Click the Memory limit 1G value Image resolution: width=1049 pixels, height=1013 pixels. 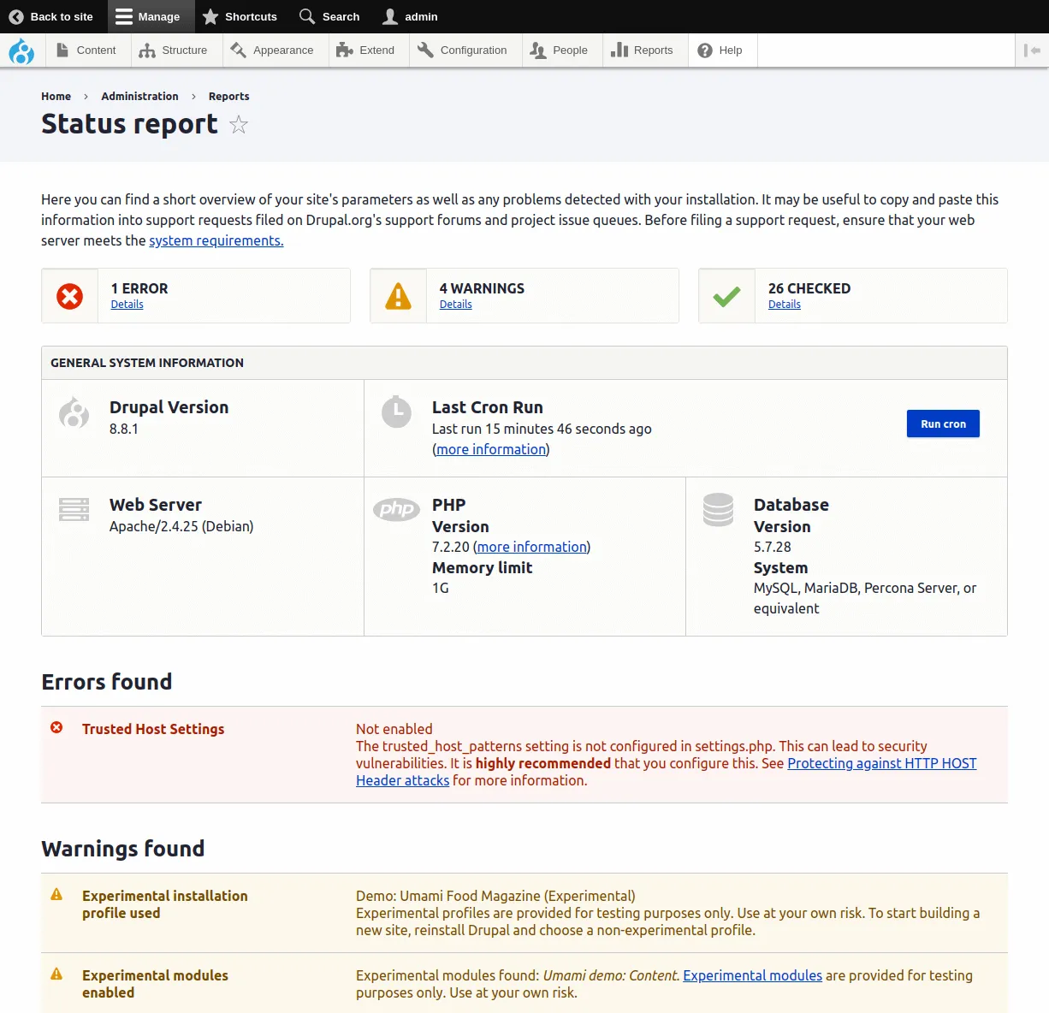[x=441, y=589]
